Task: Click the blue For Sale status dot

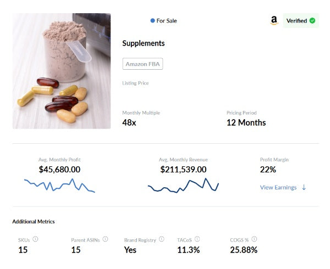Action: pos(152,20)
